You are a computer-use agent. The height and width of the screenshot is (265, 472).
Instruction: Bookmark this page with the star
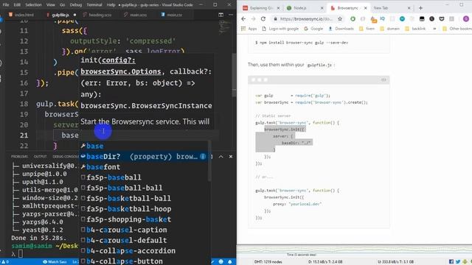pyautogui.click(x=340, y=19)
